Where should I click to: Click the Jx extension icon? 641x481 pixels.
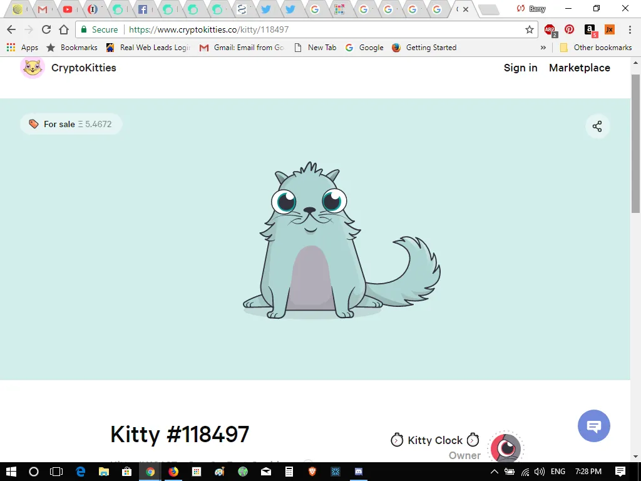(x=610, y=29)
